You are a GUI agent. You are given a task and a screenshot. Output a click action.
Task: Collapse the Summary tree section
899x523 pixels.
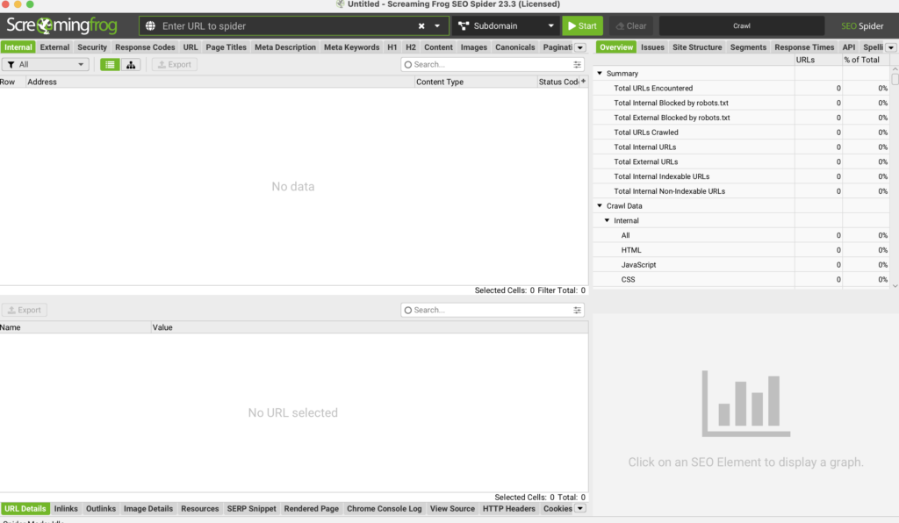point(600,74)
